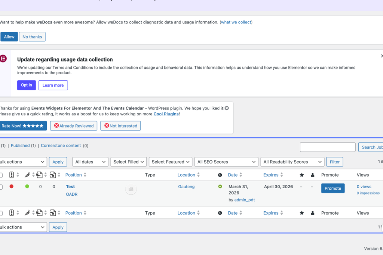Click 'April 30, 2026' expiry date
This screenshot has height=255, width=383.
pos(278,187)
